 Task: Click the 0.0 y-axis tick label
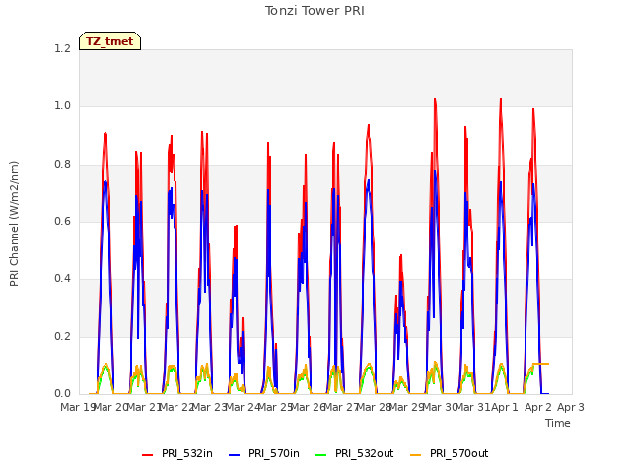[62, 393]
